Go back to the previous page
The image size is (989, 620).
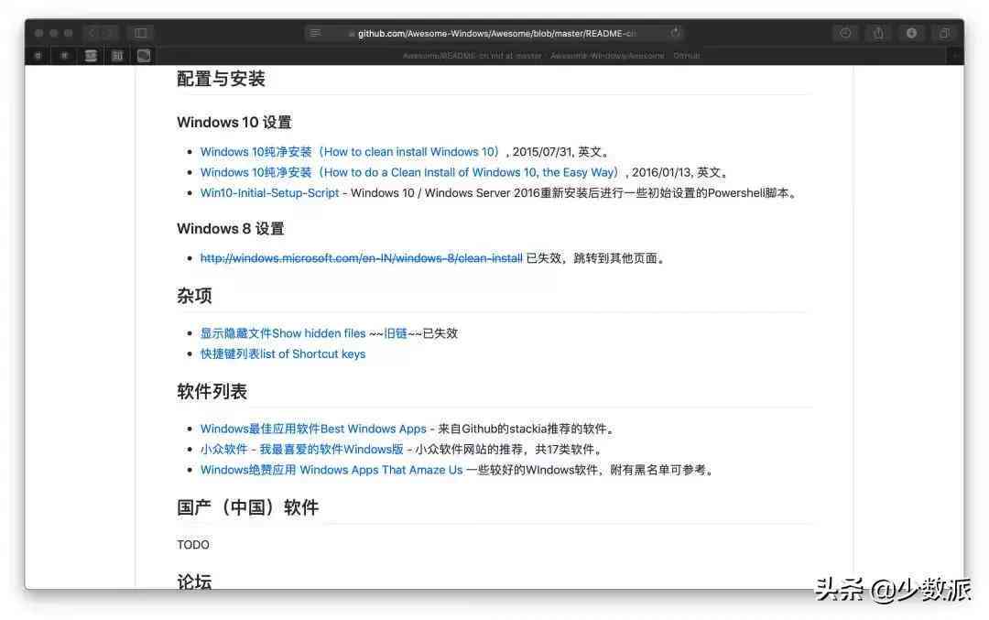click(x=92, y=33)
